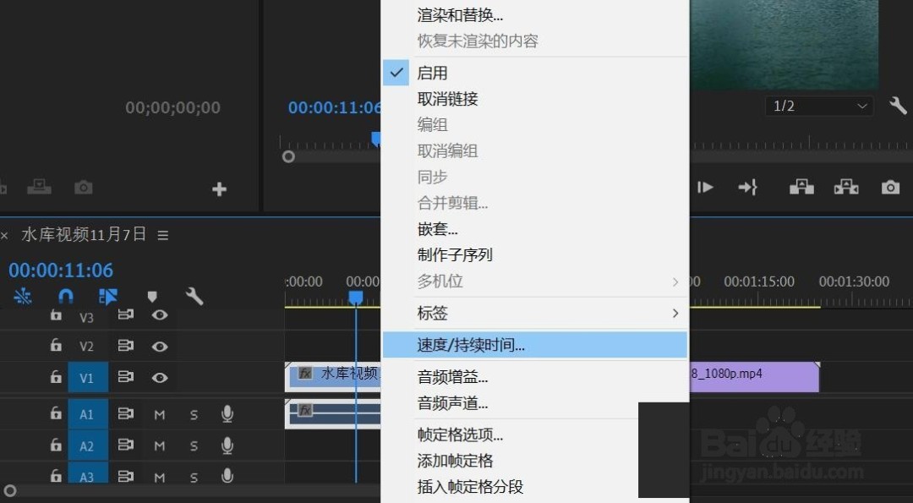Select 制作子序列 menu entry
Image resolution: width=913 pixels, height=503 pixels.
tap(534, 255)
